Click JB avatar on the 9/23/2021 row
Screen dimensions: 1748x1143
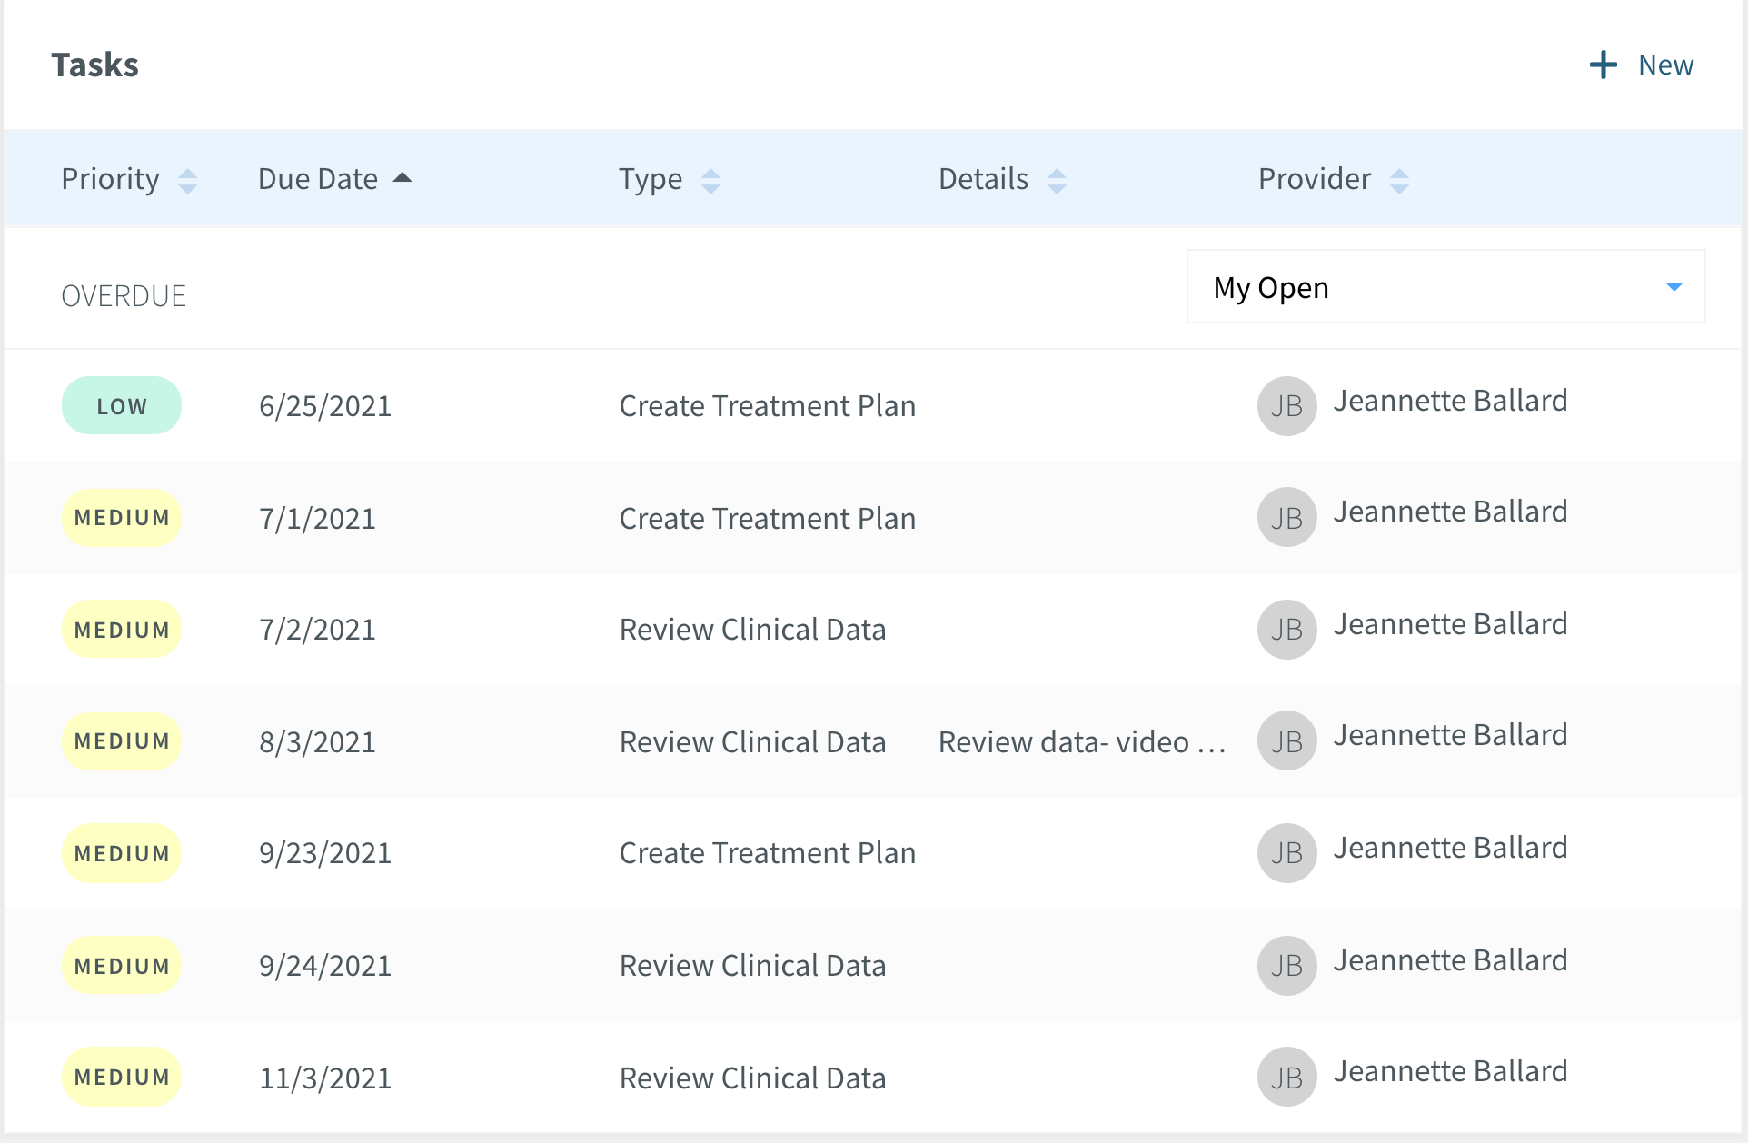click(1287, 853)
